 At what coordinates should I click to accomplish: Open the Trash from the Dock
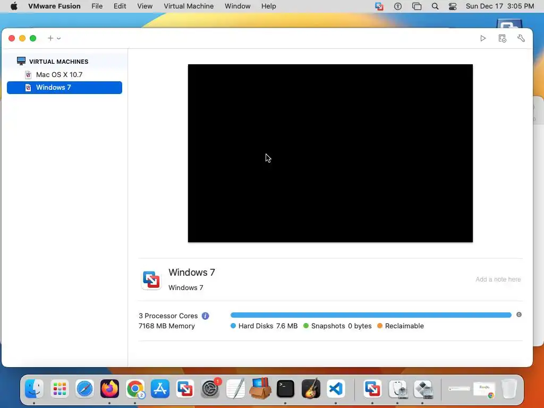coord(509,388)
